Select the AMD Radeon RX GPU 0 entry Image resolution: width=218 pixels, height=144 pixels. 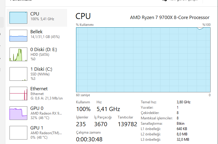pyautogui.click(x=46, y=113)
